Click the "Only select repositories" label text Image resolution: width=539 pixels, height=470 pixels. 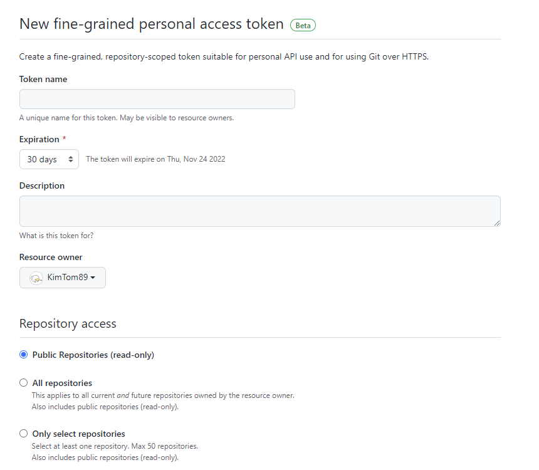(78, 434)
